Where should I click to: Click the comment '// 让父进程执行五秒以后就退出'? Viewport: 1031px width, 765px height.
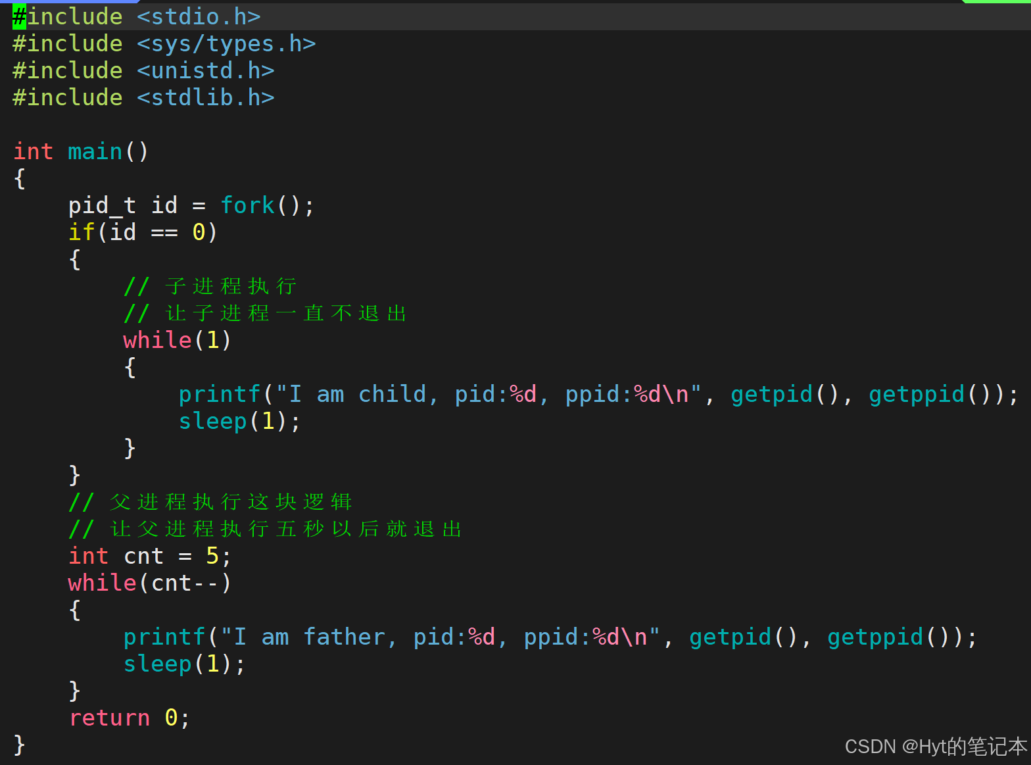[x=266, y=529]
